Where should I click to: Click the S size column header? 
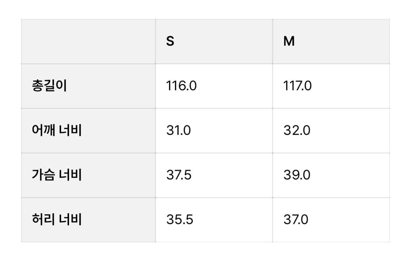click(x=170, y=42)
